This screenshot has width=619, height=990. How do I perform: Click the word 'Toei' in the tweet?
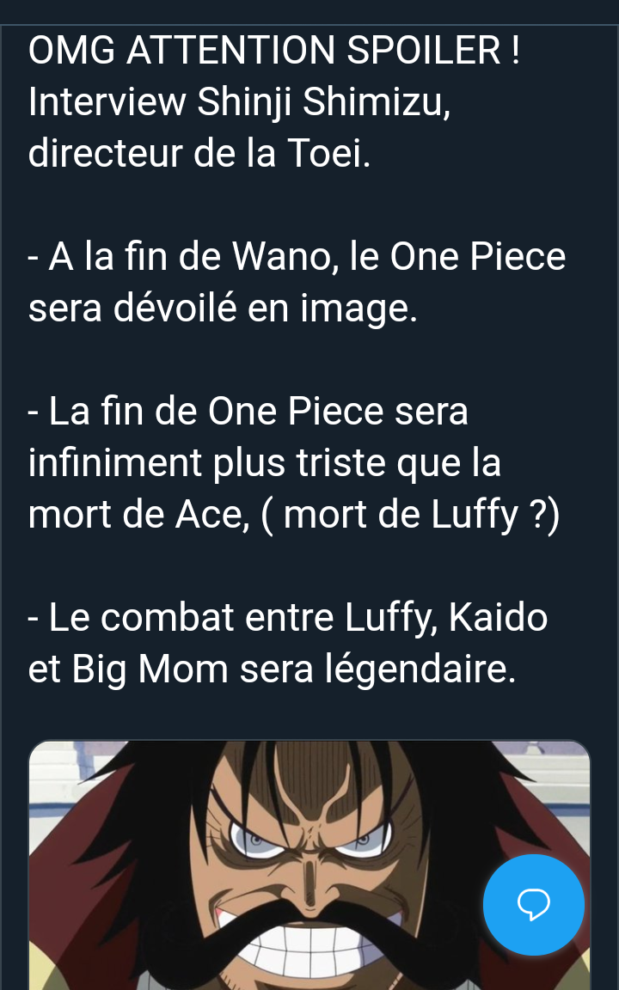coord(329,153)
